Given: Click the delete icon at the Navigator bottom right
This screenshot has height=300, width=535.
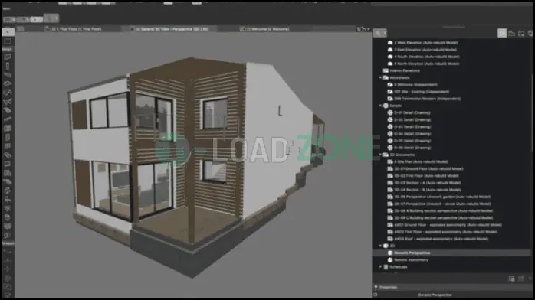Looking at the screenshot, I should tap(531, 279).
